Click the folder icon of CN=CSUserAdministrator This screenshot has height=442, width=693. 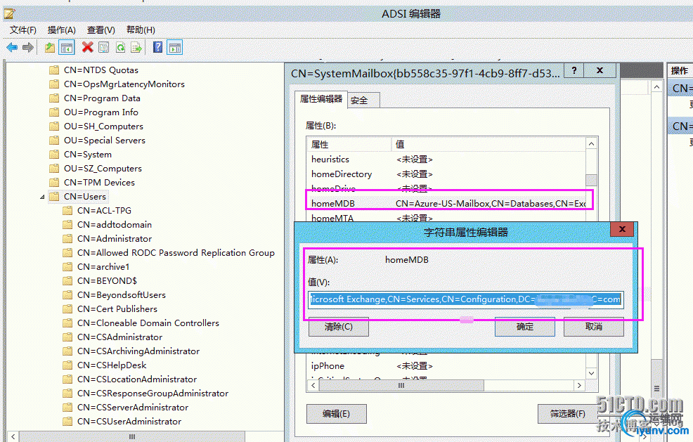(x=67, y=421)
